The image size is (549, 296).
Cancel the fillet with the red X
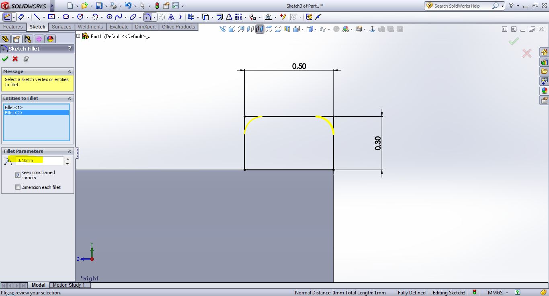pyautogui.click(x=15, y=59)
